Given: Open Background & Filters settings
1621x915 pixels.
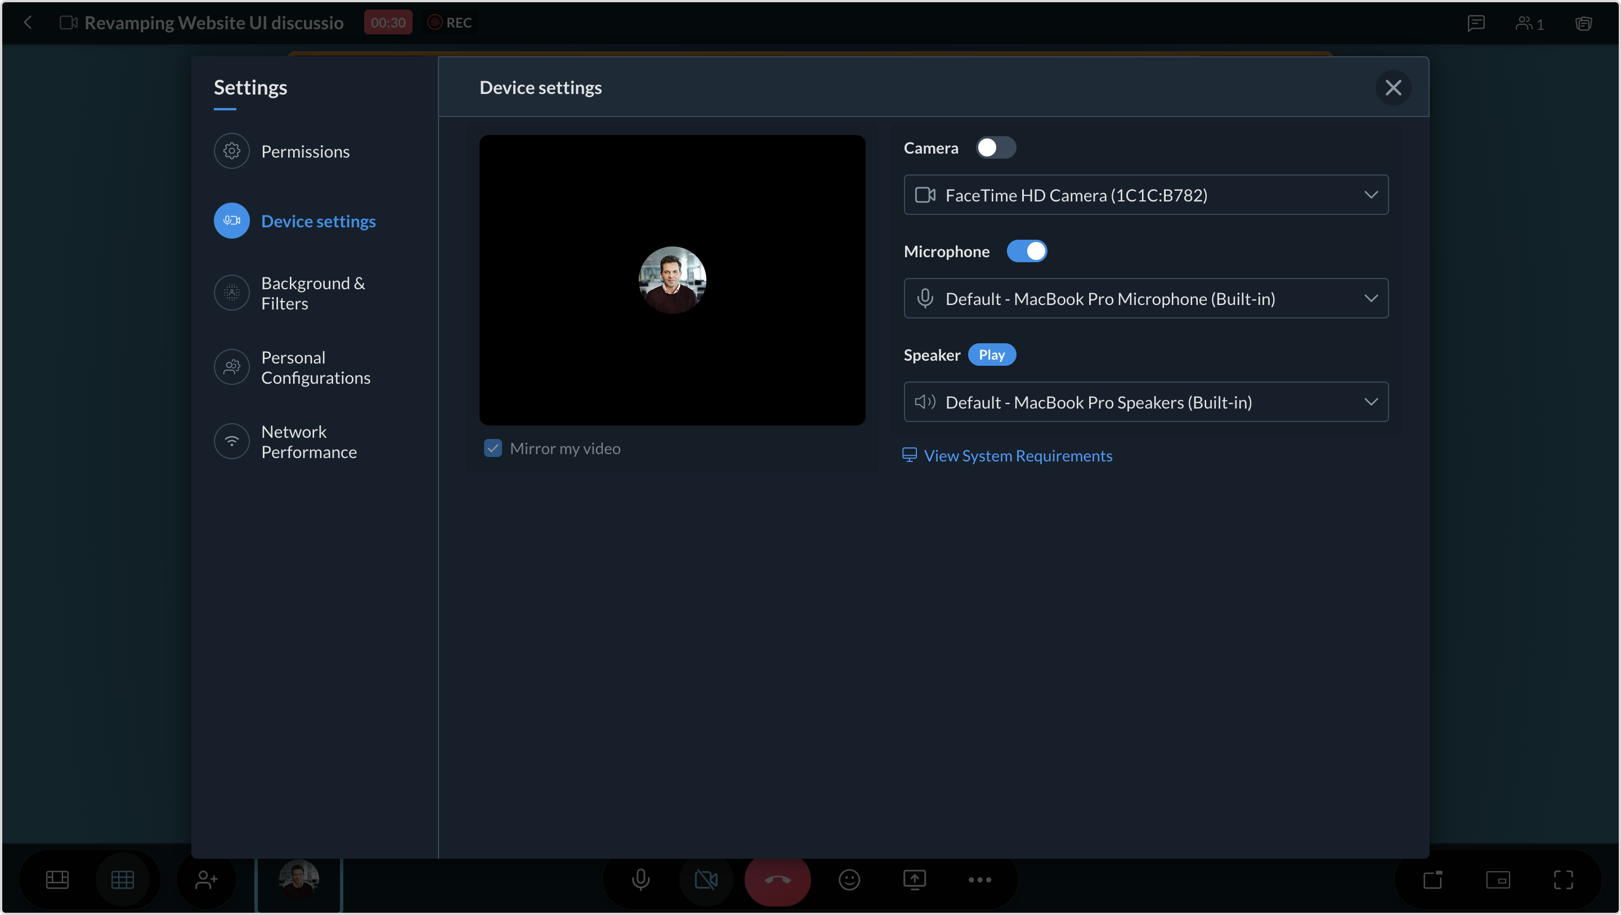Looking at the screenshot, I should pyautogui.click(x=313, y=293).
